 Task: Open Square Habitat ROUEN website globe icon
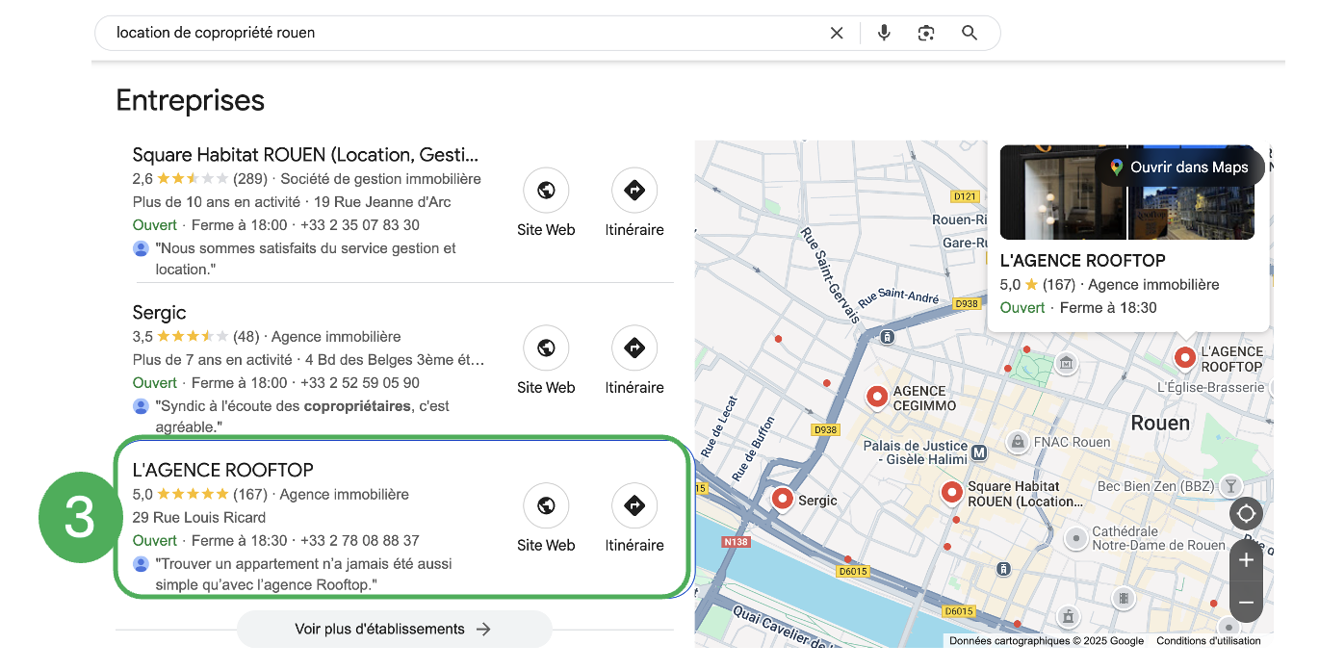546,191
